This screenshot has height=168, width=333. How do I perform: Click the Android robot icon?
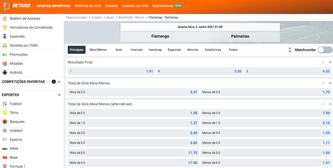[5, 72]
